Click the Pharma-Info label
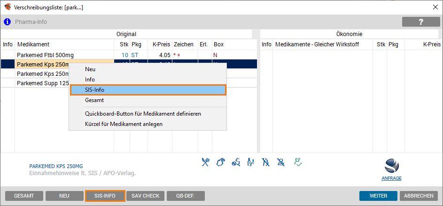Screen dimensions: 443x206 [x=31, y=22]
